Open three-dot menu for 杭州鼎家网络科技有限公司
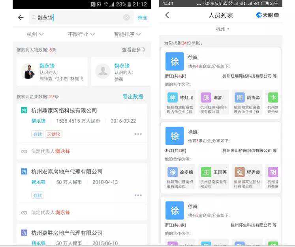Viewport: 295px width, 247px height. [x=138, y=134]
